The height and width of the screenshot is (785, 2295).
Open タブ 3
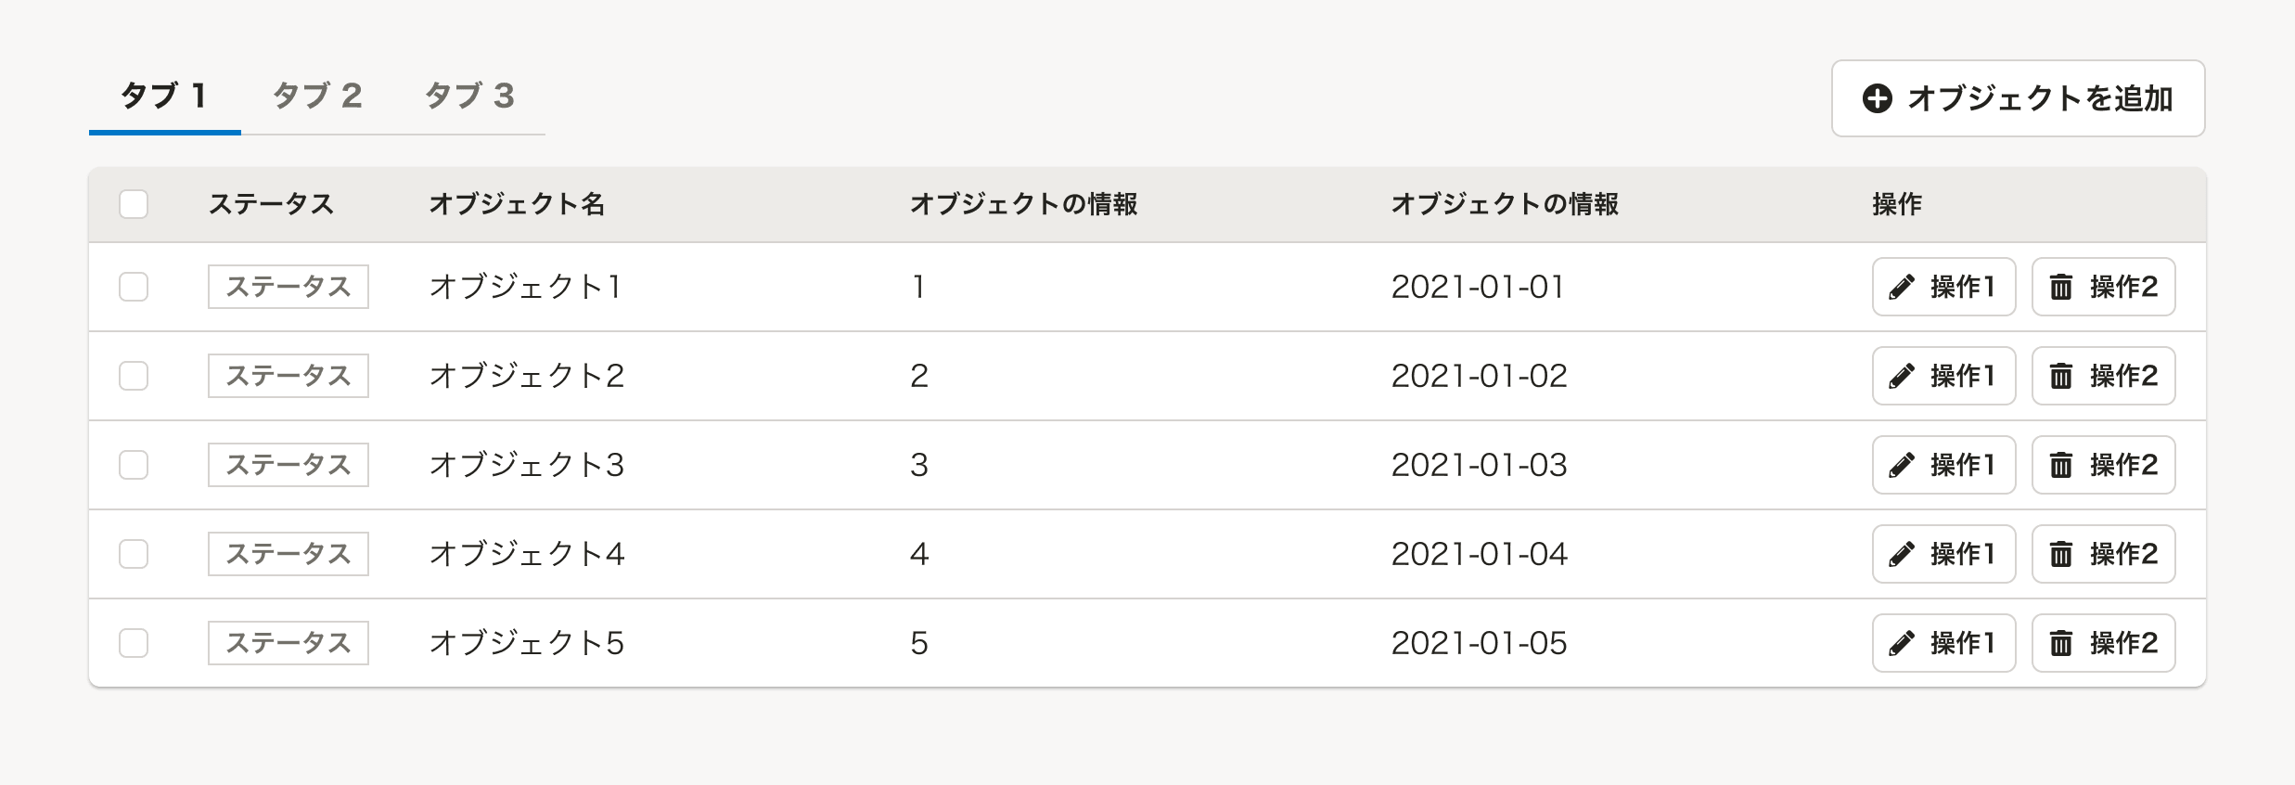pyautogui.click(x=469, y=97)
